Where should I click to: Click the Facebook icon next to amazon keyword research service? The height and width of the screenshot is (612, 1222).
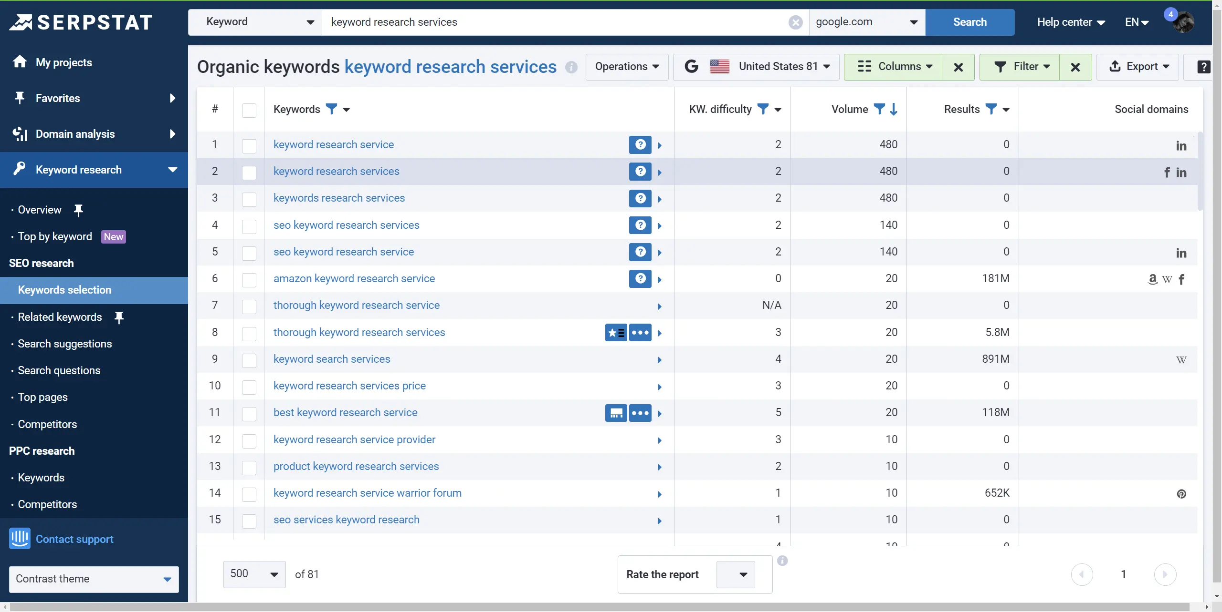click(1182, 279)
